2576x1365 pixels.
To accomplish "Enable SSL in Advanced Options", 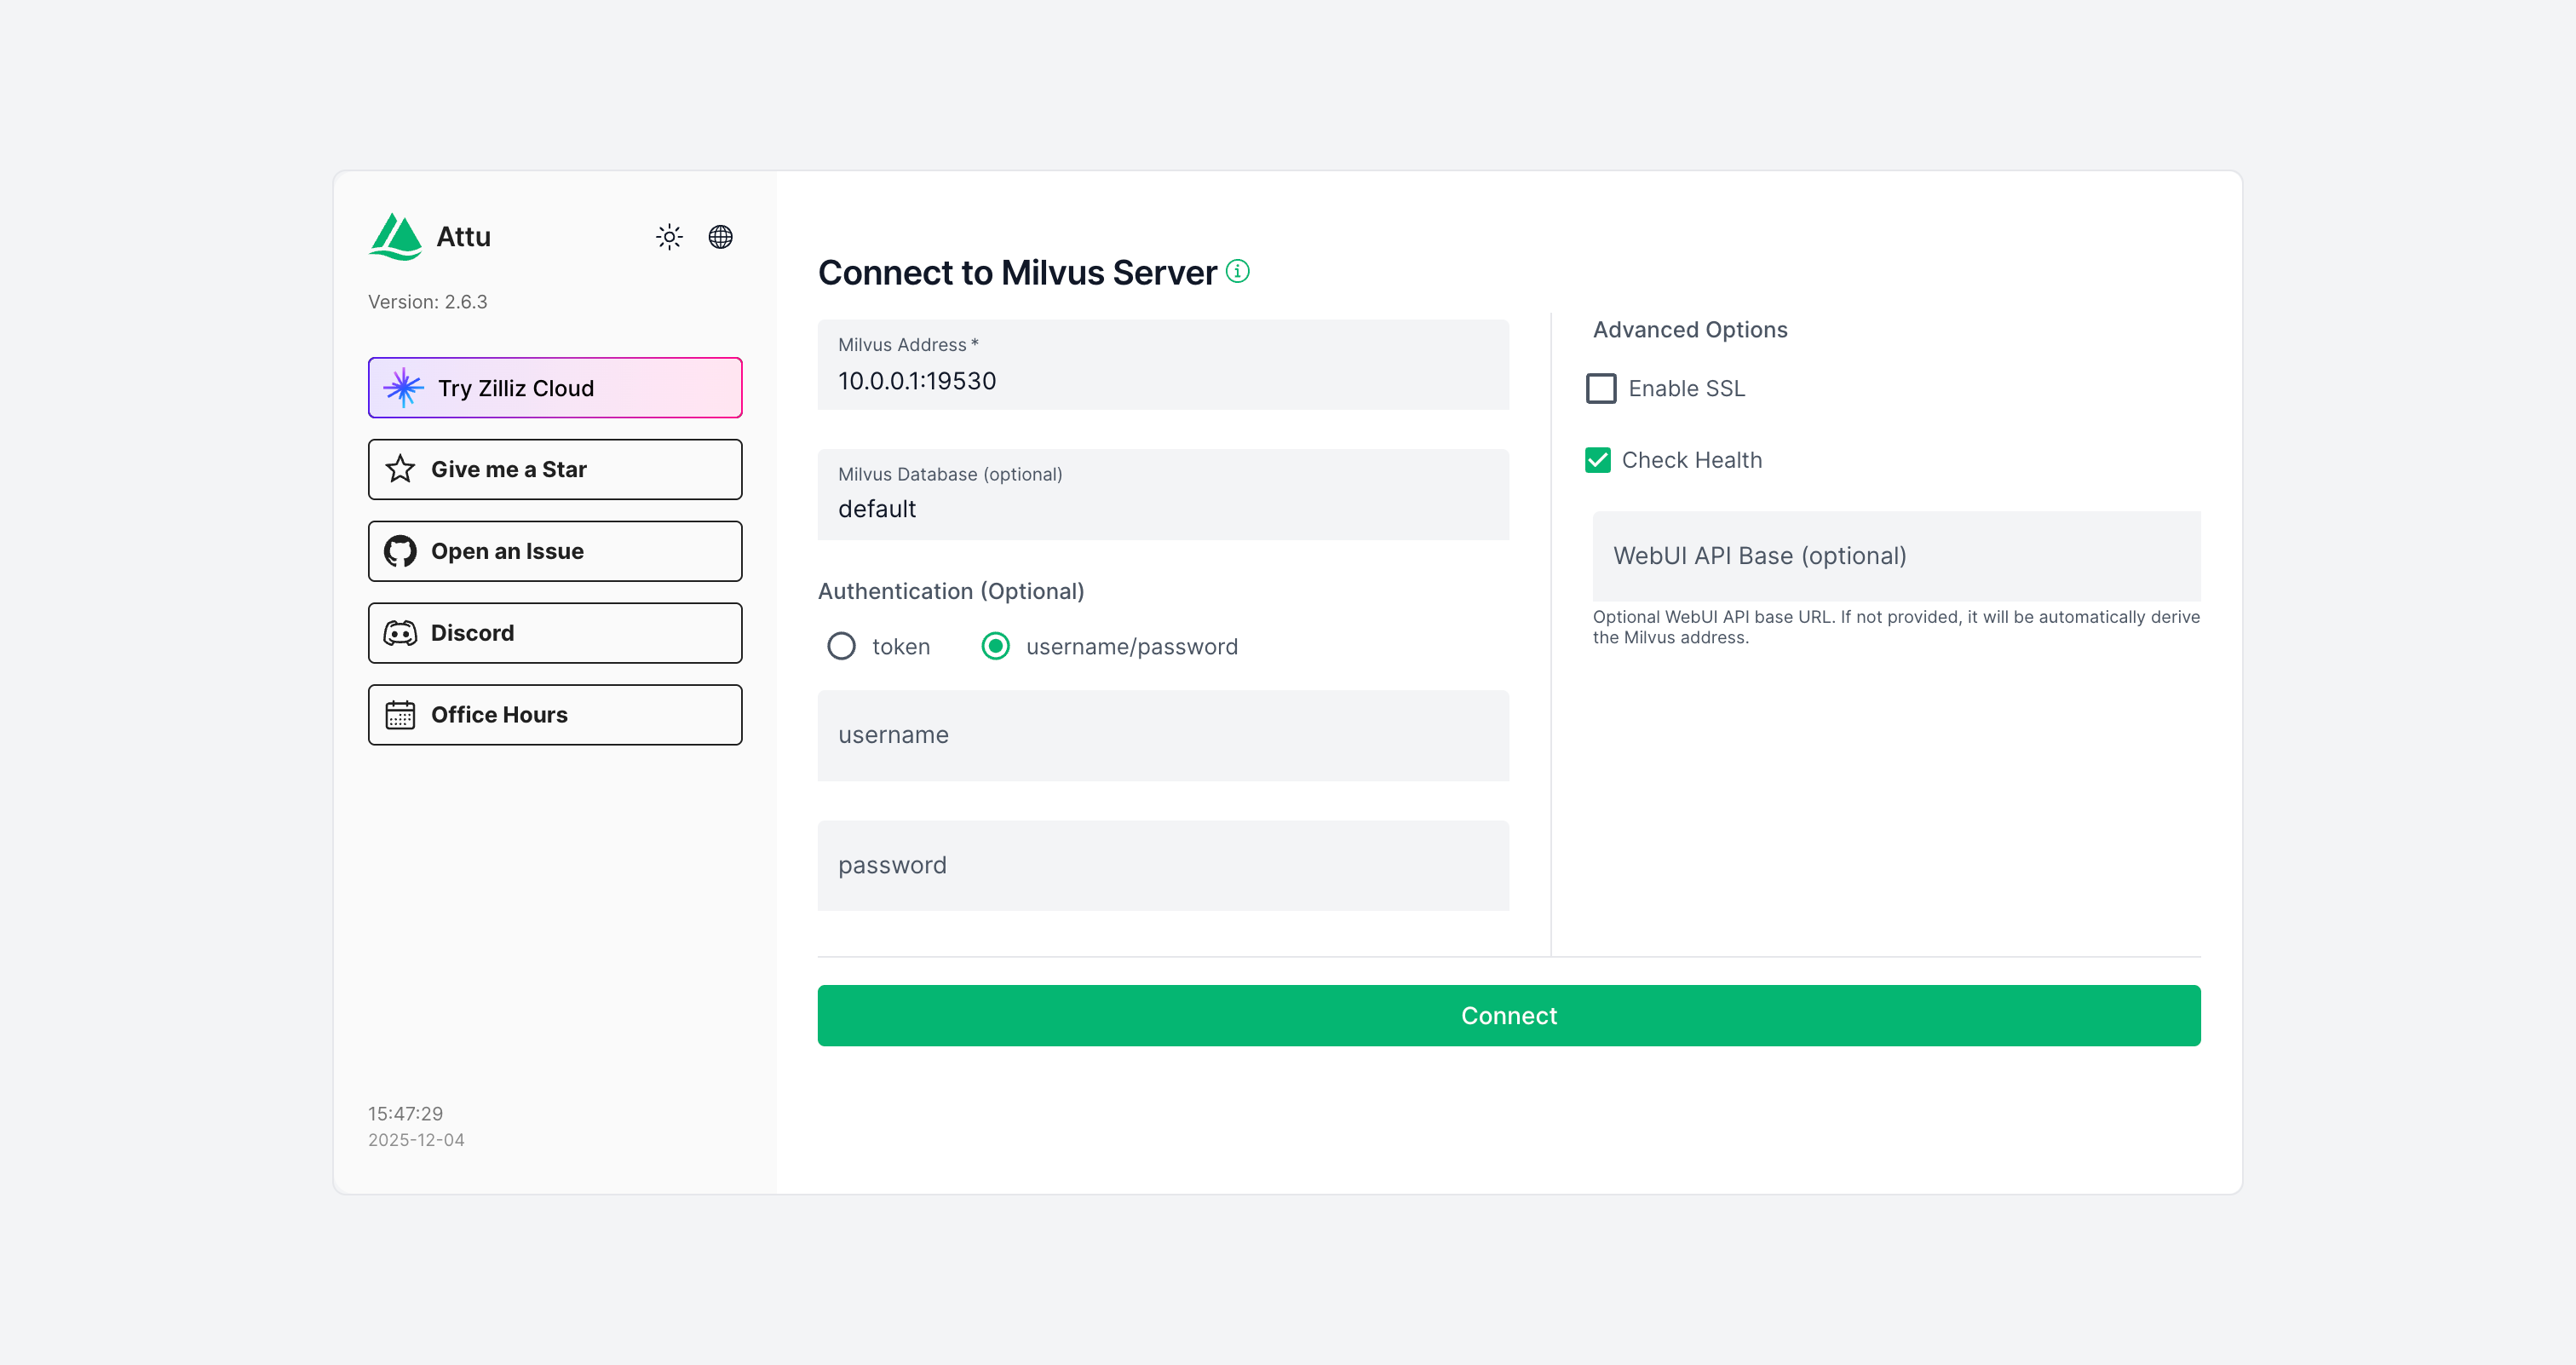I will point(1602,388).
